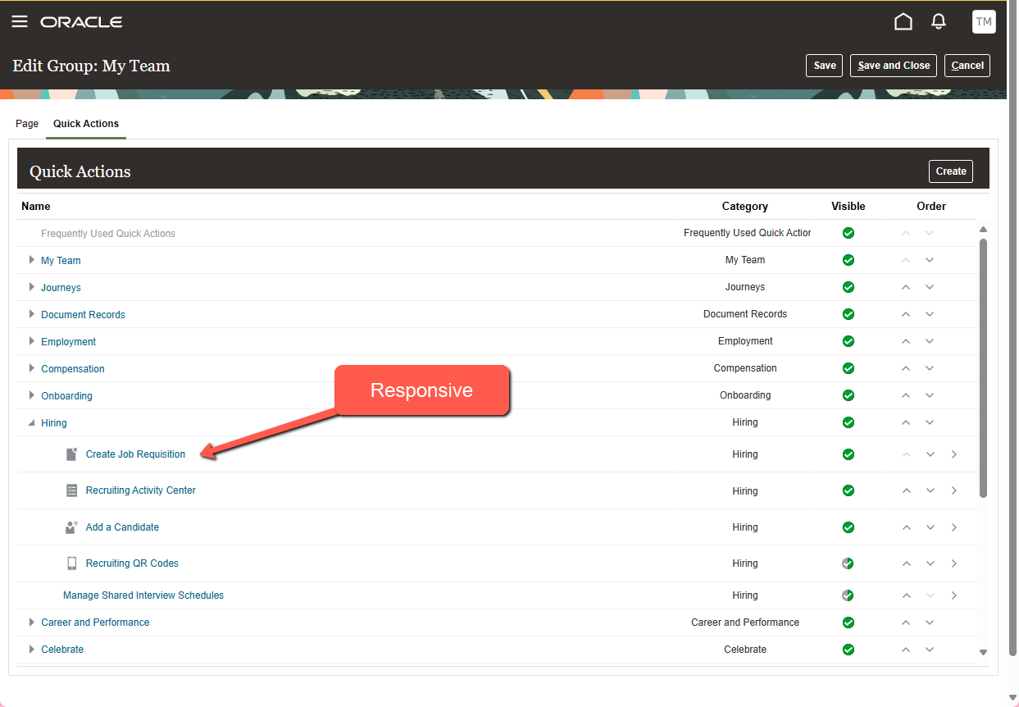Move the Hiring category up using its arrow

(906, 422)
